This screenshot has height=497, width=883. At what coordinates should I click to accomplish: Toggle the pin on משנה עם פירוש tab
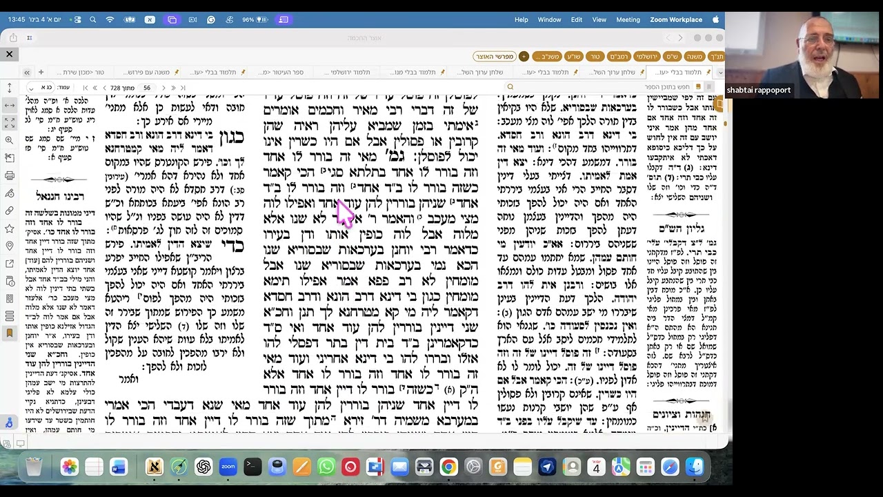[177, 72]
